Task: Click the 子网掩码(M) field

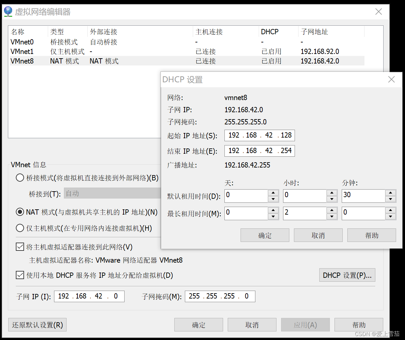Action: coord(220,296)
